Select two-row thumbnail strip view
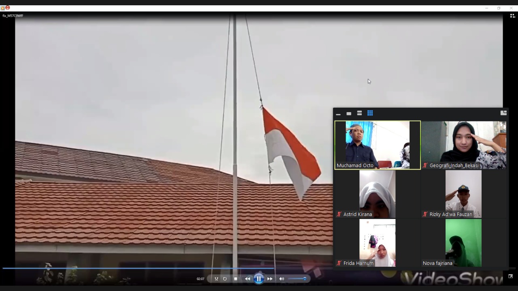Viewport: 518px width, 291px height. click(x=359, y=113)
